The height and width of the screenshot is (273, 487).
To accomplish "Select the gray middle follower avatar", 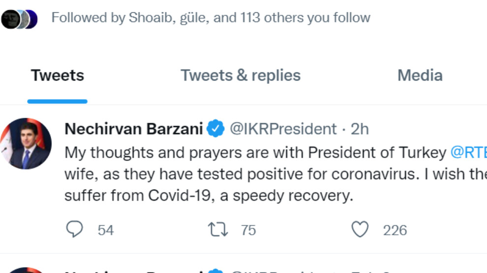I will [x=23, y=19].
